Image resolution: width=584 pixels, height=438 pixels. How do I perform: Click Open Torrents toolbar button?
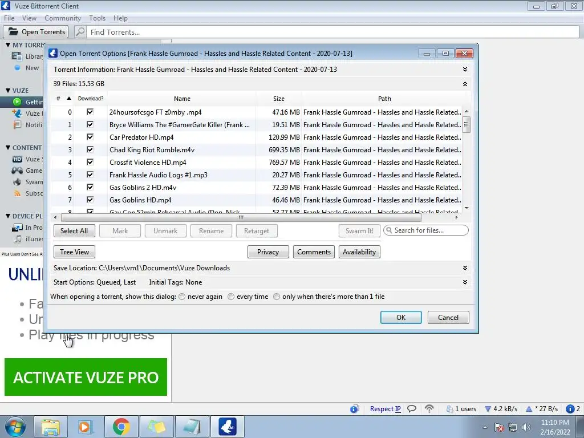[x=36, y=32]
